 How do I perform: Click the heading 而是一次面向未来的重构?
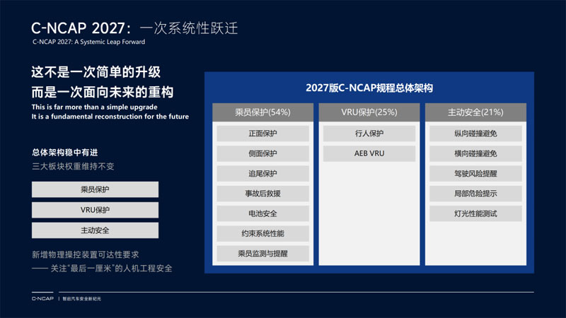103,92
